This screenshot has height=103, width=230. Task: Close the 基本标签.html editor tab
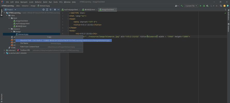point(97,10)
